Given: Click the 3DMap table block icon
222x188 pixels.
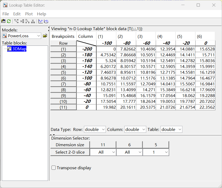Looking at the screenshot, I should point(9,49).
